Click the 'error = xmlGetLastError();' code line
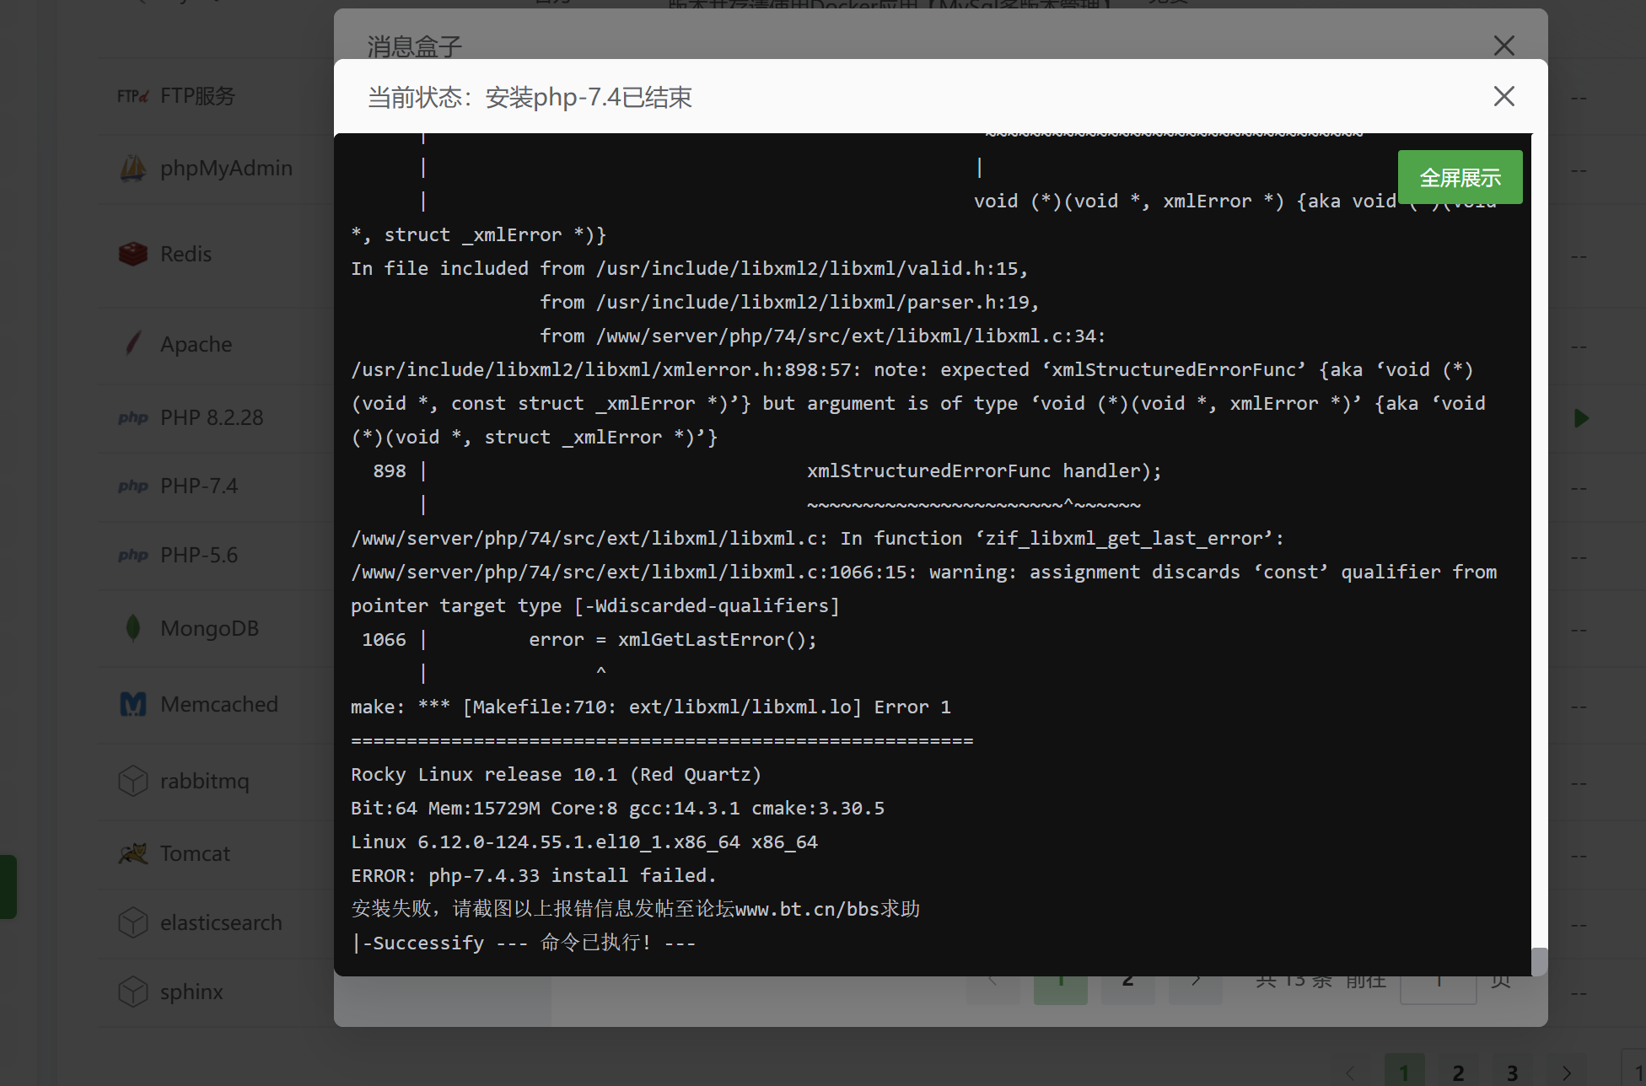 (673, 639)
